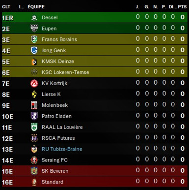Select the Molenbeek row in ninth place
This screenshot has width=189, height=190.
click(x=95, y=105)
